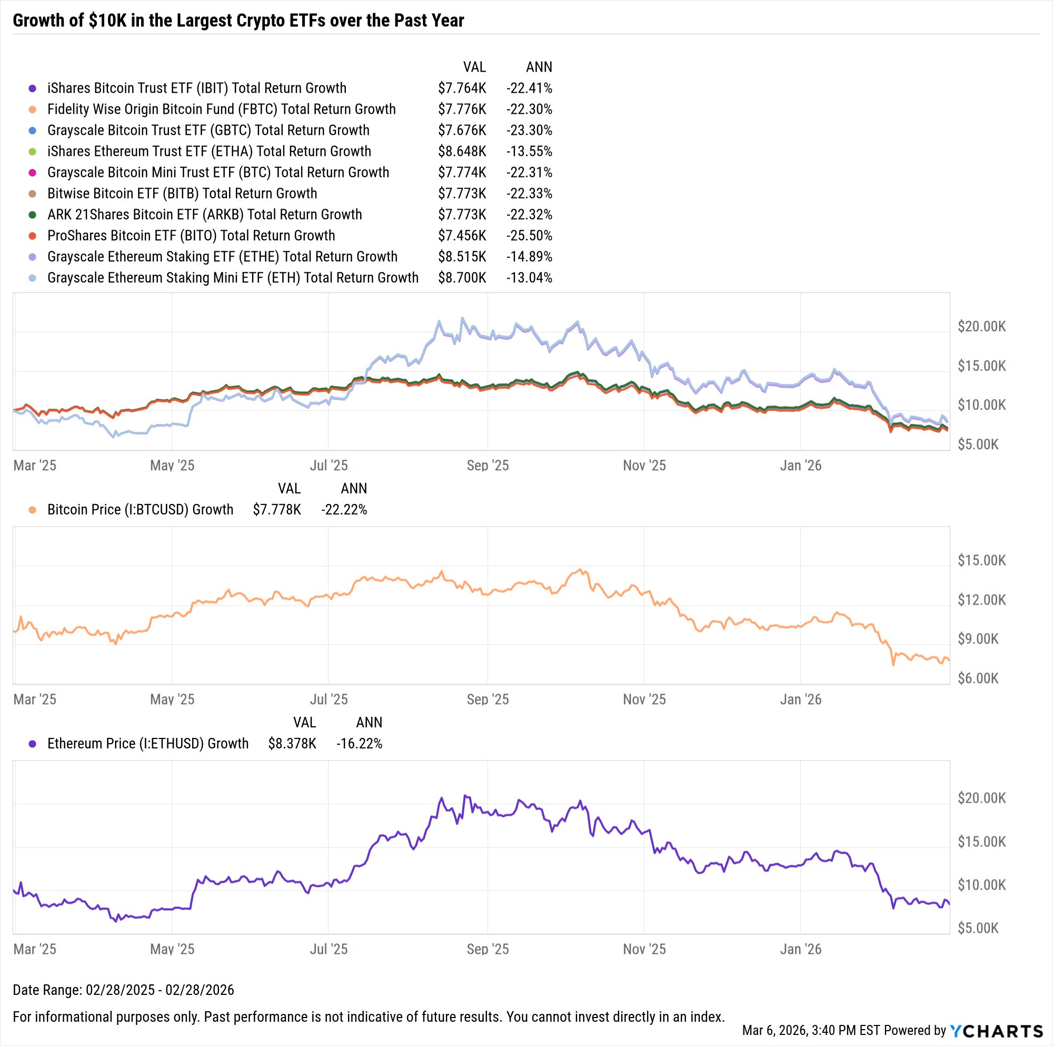
Task: Select the ARK 21Shares Bitcoin ETF legend label
Action: tap(204, 215)
